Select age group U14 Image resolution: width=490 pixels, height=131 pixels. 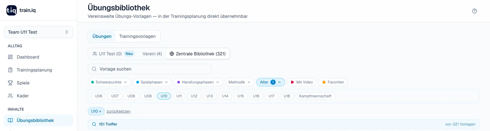coord(225,96)
